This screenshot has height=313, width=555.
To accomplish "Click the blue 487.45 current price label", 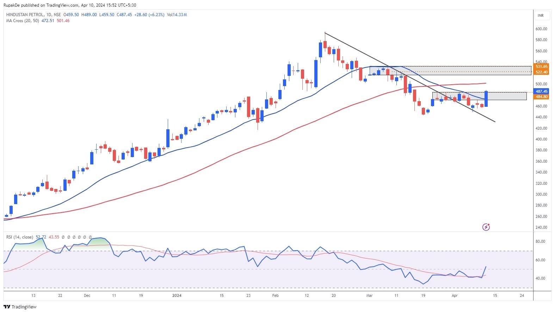I will click(541, 91).
